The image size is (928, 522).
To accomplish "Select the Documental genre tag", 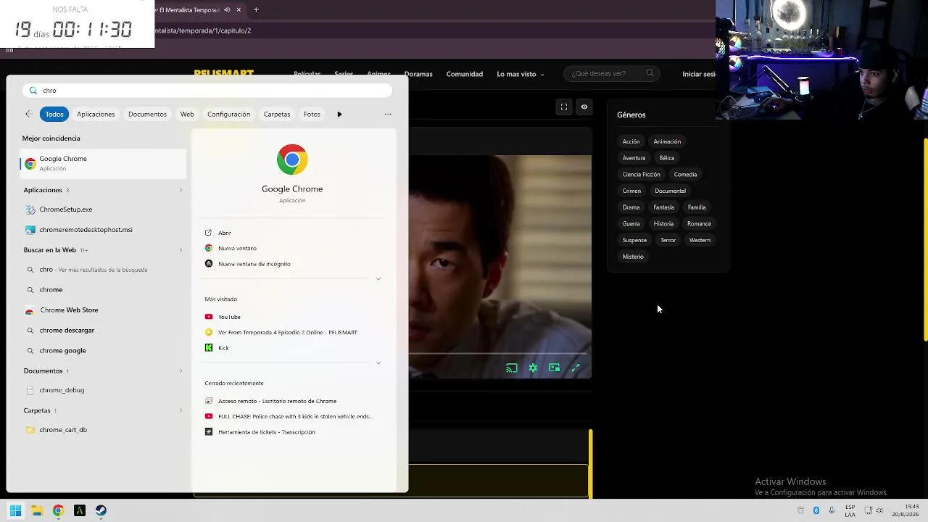I will [x=670, y=191].
